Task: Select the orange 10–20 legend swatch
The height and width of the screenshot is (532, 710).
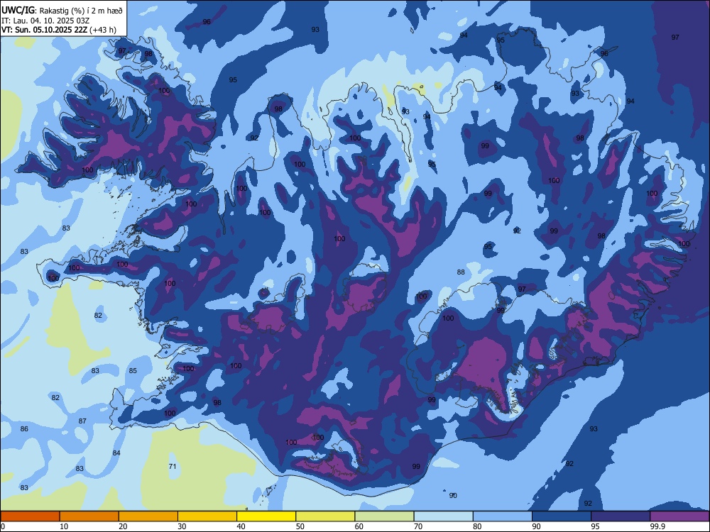Action: point(89,516)
